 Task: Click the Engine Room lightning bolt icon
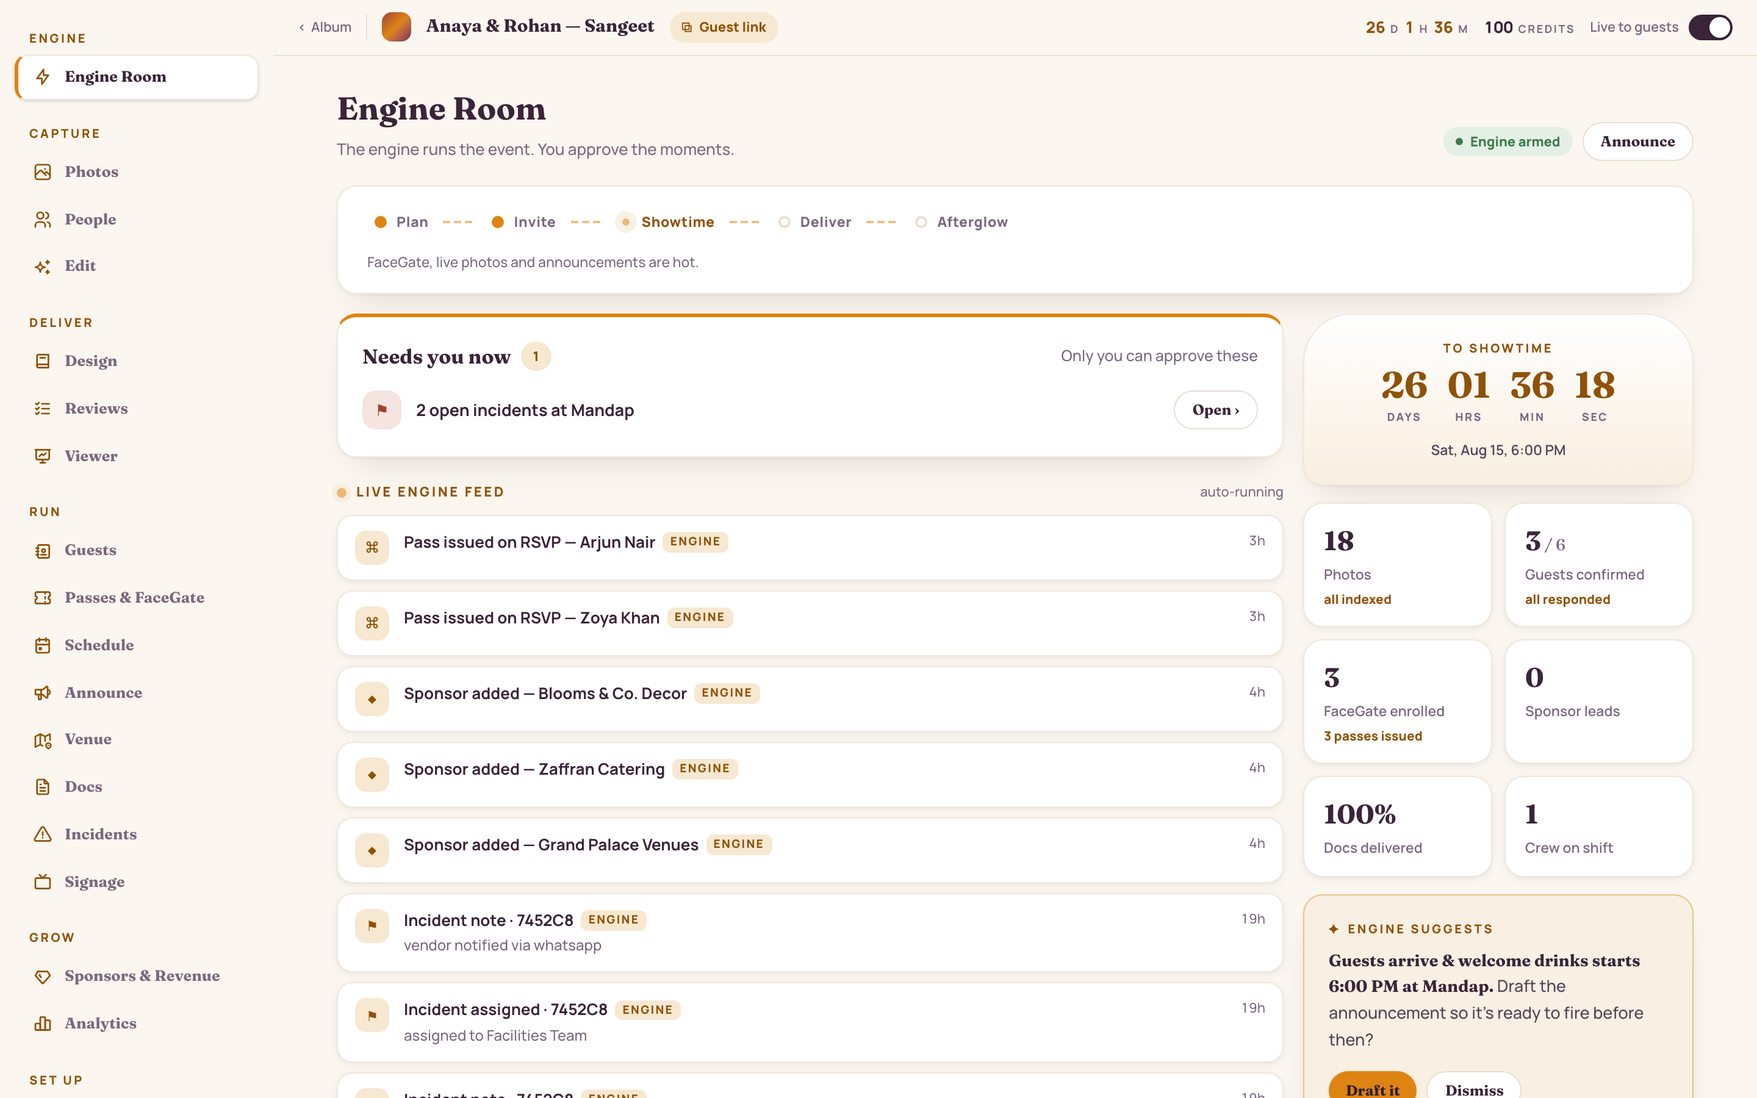pyautogui.click(x=43, y=77)
